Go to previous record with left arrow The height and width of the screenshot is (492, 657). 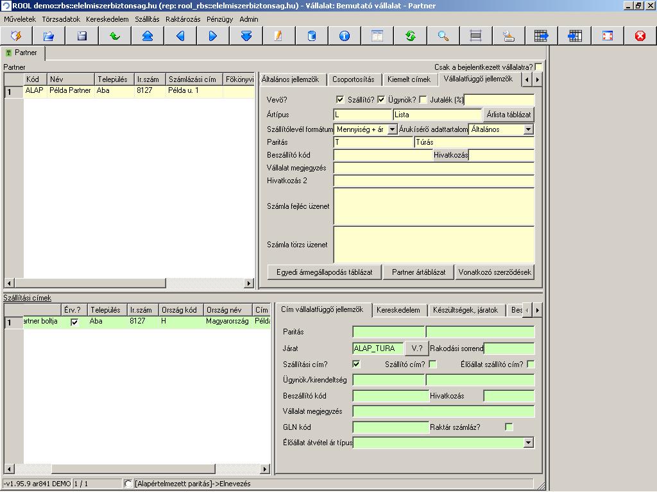(180, 36)
